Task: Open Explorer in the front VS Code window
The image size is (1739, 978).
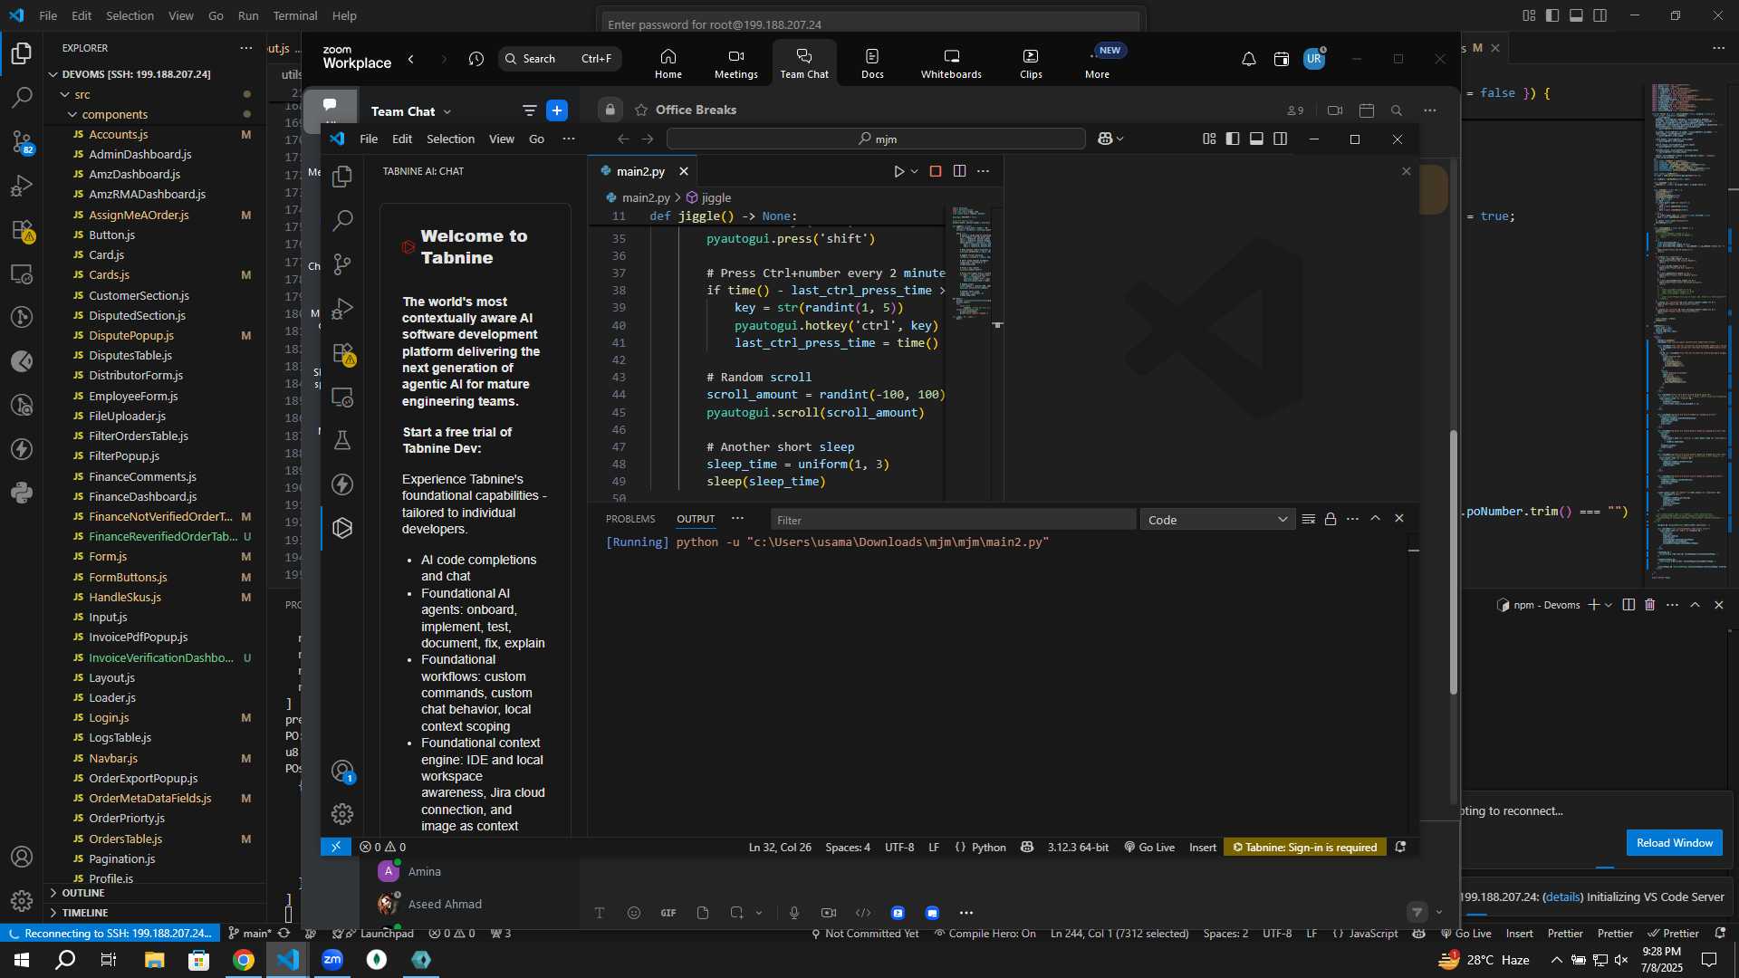Action: tap(342, 177)
